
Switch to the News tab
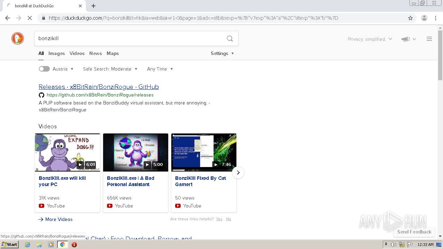coord(96,53)
